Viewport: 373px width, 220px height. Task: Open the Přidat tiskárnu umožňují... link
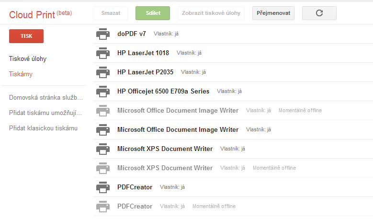(x=45, y=113)
